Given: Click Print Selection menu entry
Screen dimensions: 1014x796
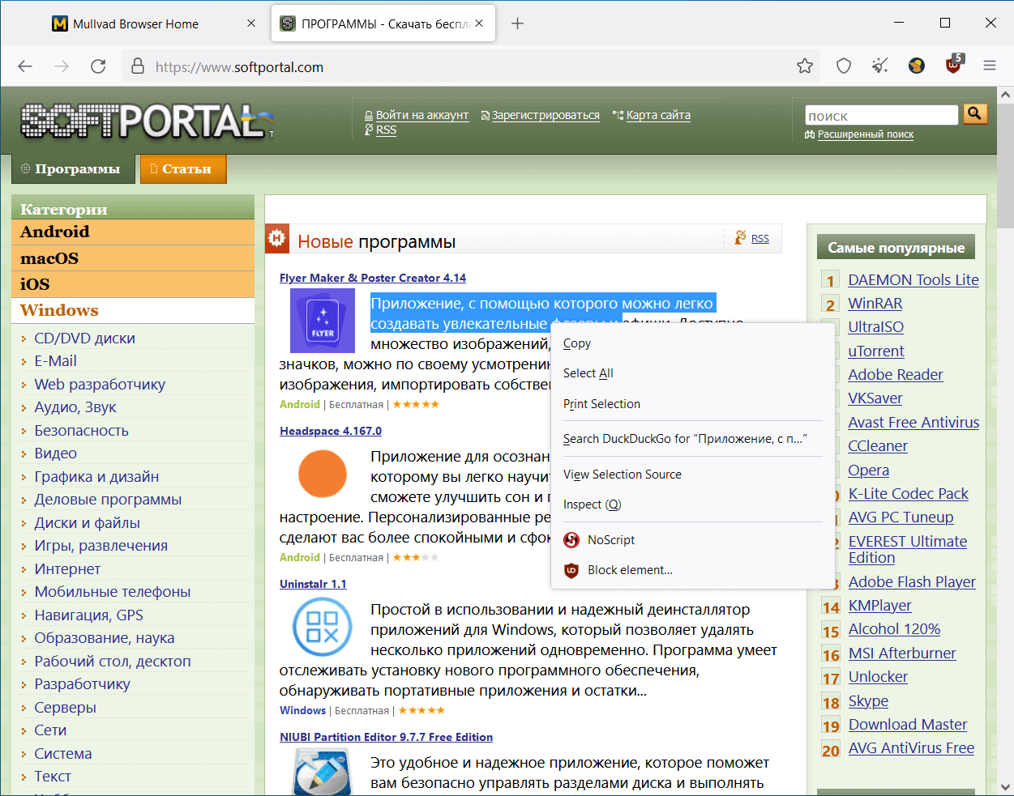Looking at the screenshot, I should pyautogui.click(x=601, y=404).
